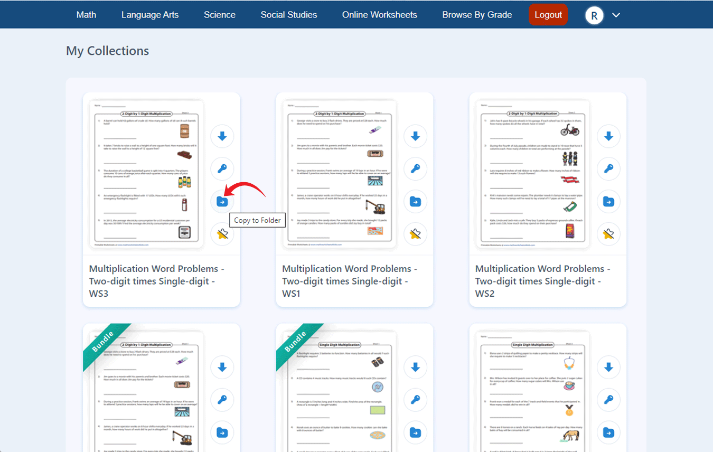Viewport: 713px width, 452px height.
Task: Open Browse By Grade menu
Action: coord(477,15)
